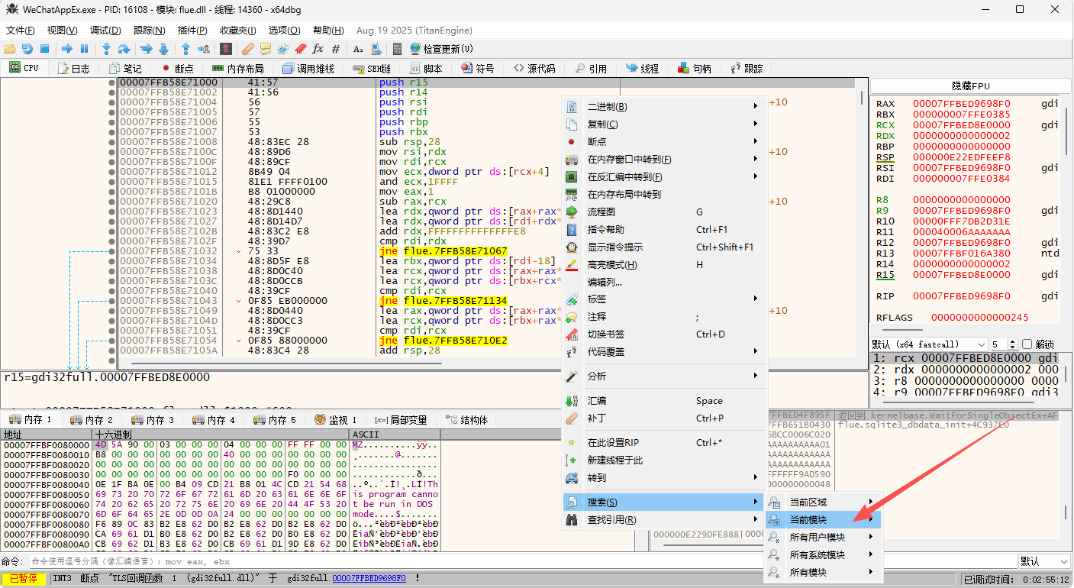Click the gdi32full.00007FFBED9698F0 status link
The width and height of the screenshot is (1074, 588).
[369, 579]
